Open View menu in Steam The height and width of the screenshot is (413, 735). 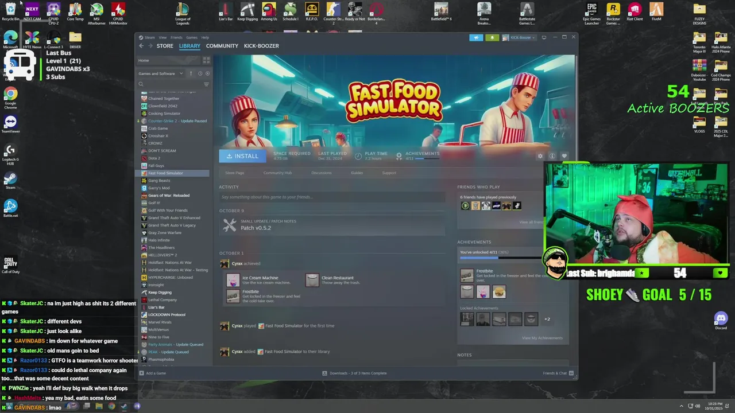tap(163, 37)
